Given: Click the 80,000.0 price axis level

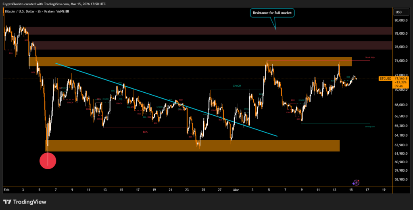Looking at the screenshot, I should (402, 20).
